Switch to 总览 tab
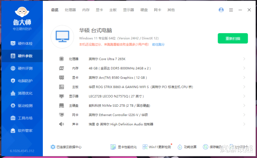 point(55,10)
